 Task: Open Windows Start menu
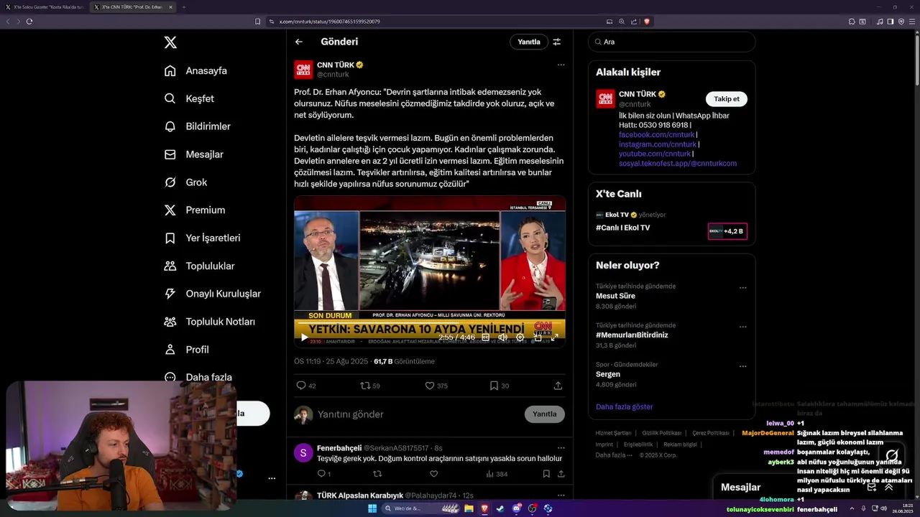tap(372, 508)
